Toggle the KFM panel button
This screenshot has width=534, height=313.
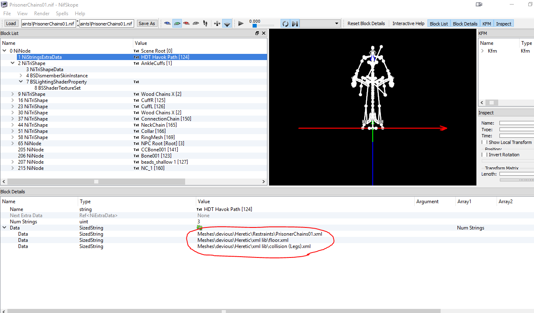click(487, 23)
